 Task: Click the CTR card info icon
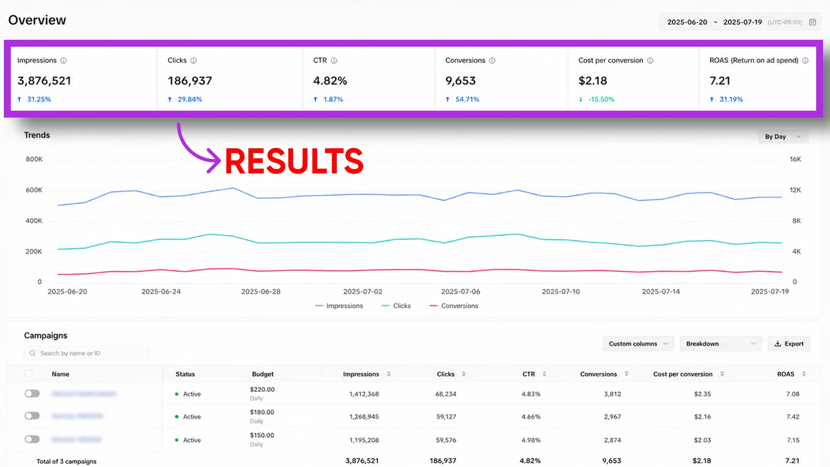(x=334, y=61)
